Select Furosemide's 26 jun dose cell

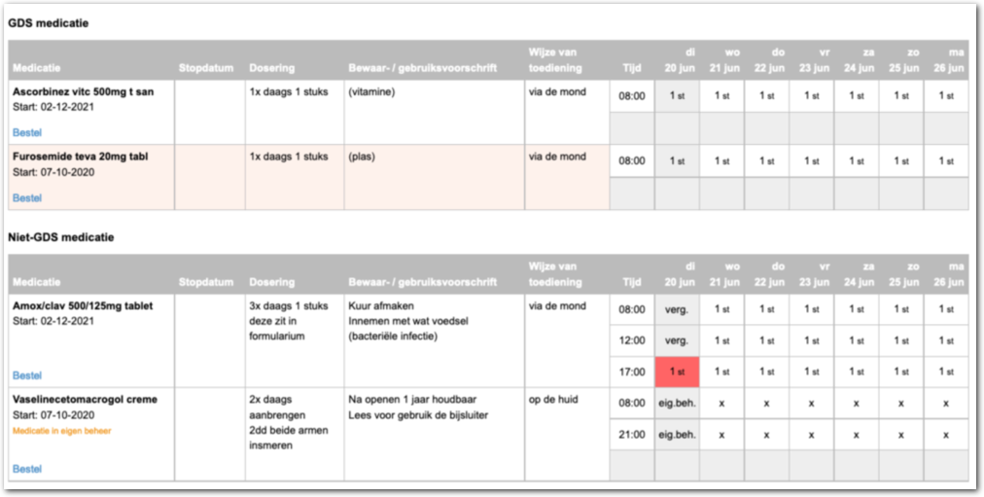point(945,160)
